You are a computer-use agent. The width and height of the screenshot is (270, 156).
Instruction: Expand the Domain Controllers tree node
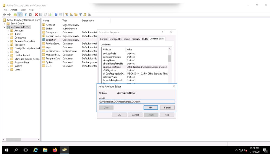[x=8, y=41]
